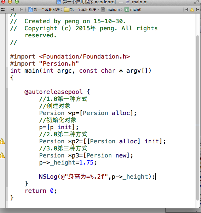Jump to previous issue arrow
The width and height of the screenshot is (201, 213).
pos(187,10)
